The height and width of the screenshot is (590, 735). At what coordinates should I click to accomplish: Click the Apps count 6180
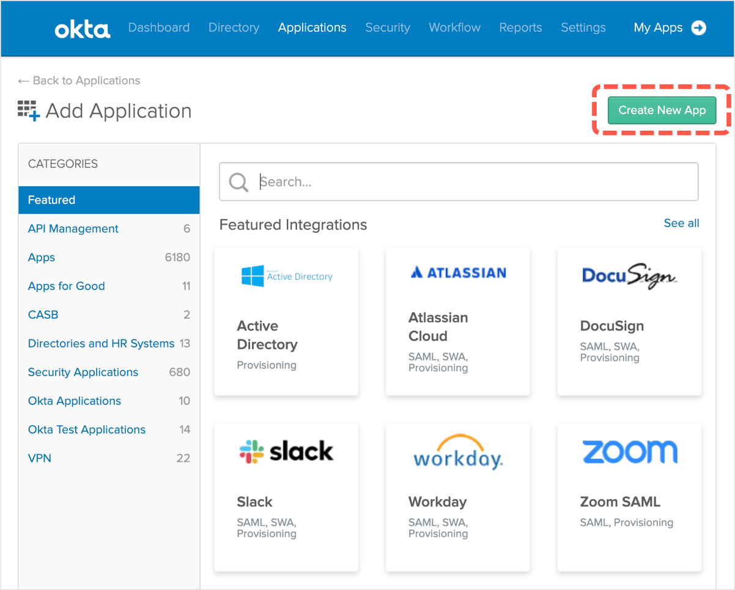click(177, 257)
